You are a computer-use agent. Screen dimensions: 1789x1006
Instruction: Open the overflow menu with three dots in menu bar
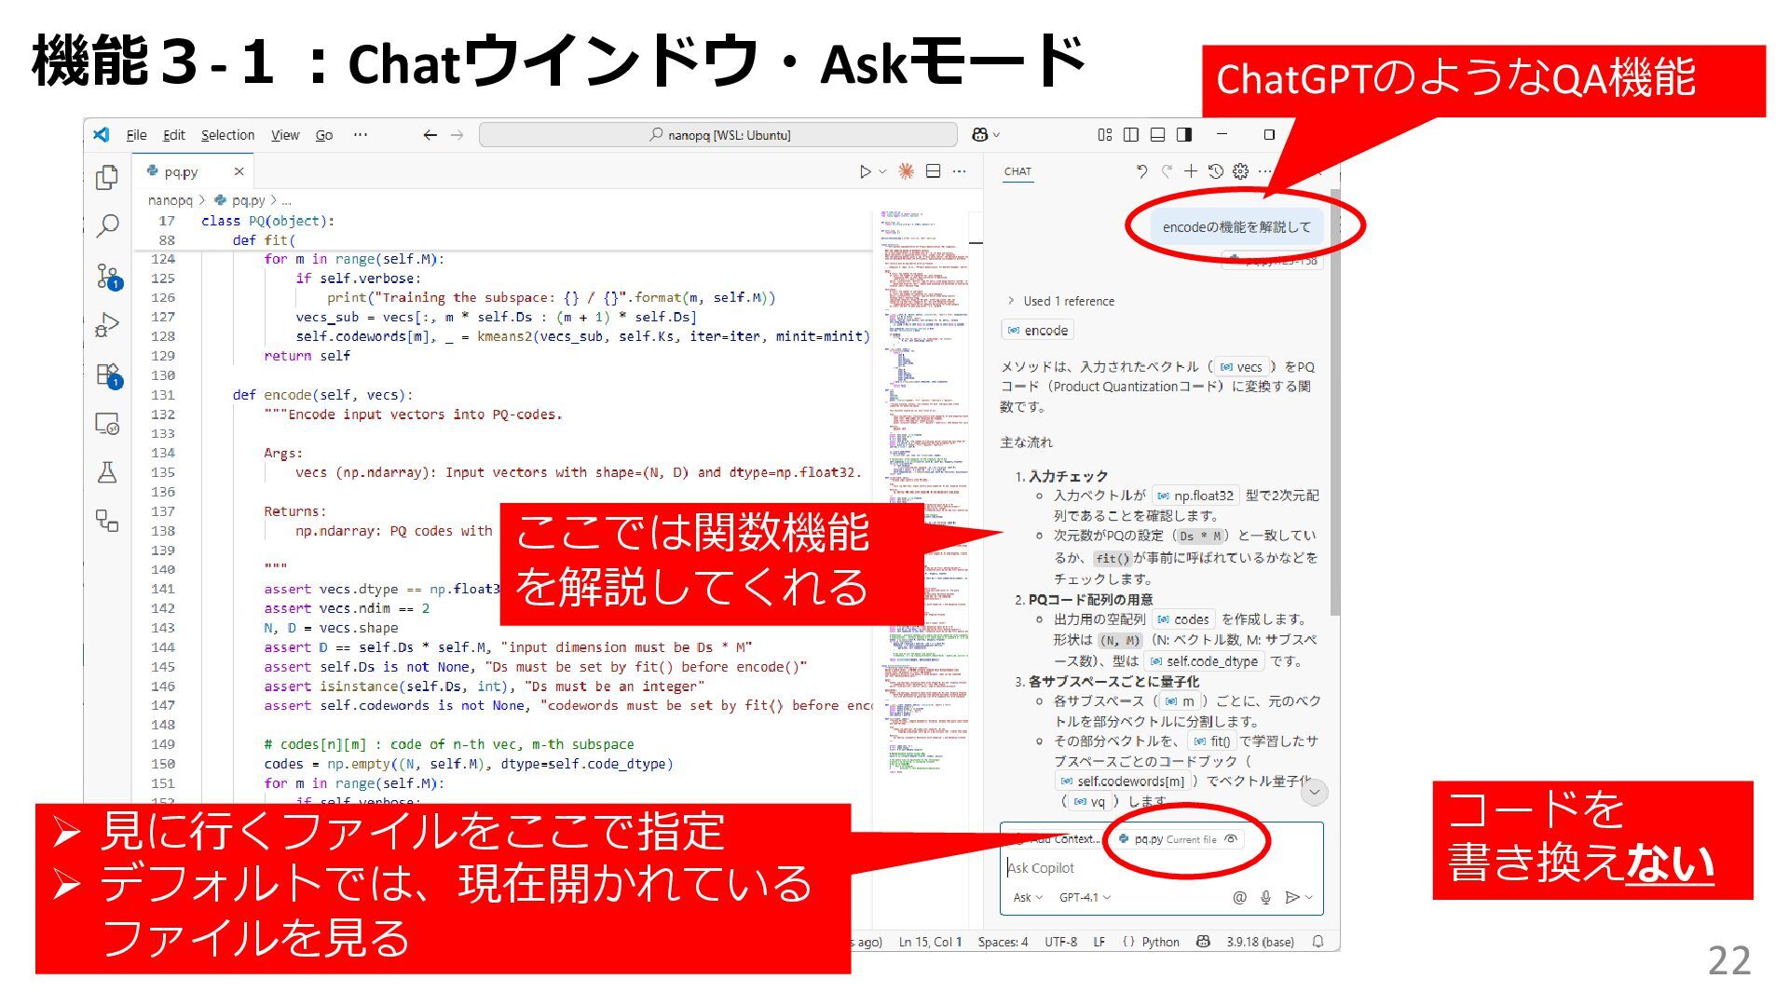[x=360, y=135]
